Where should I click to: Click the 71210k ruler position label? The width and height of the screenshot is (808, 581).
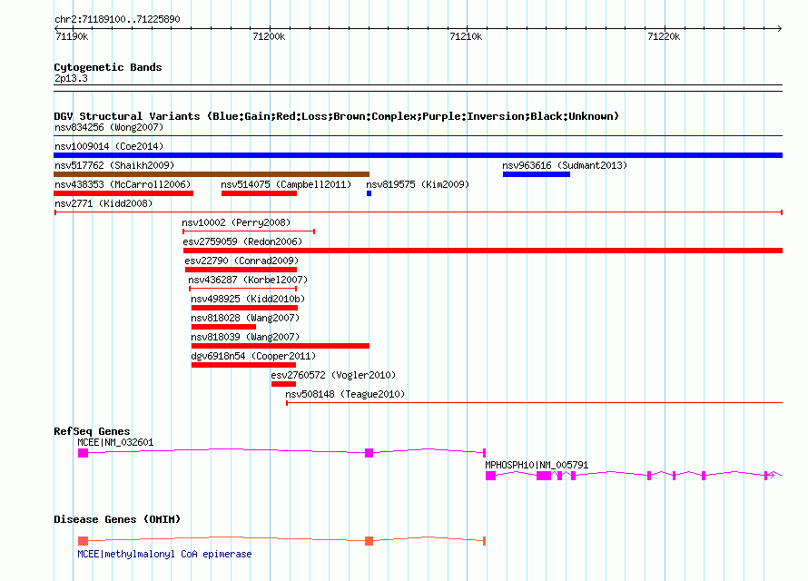click(466, 36)
